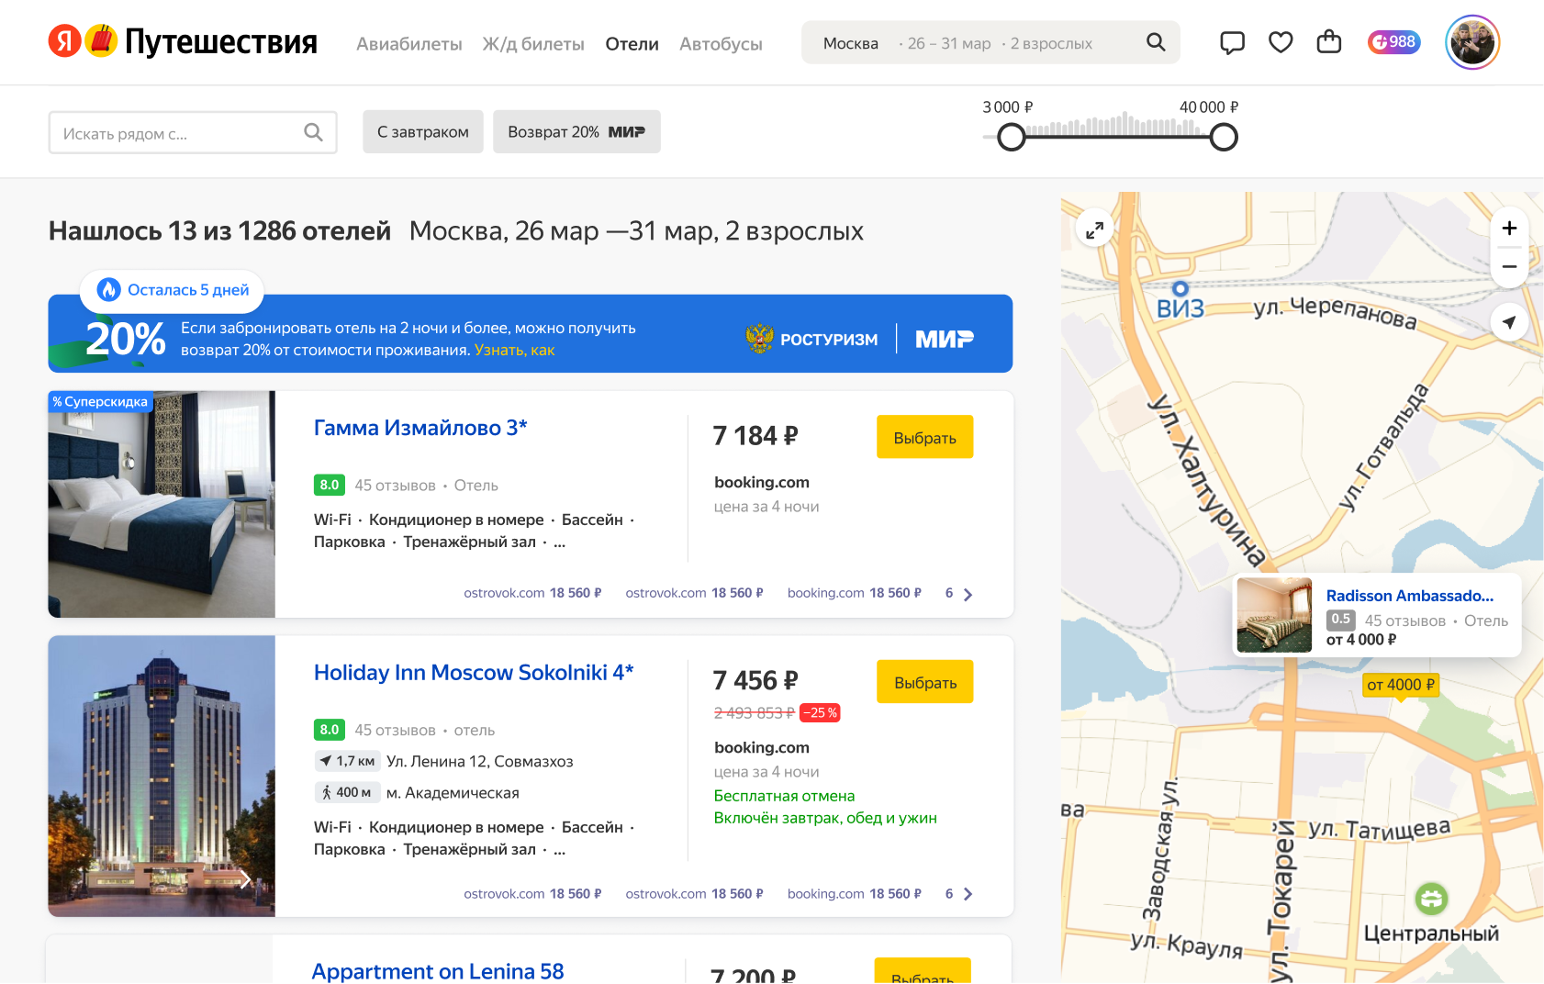Click the search magnifier in the top bar
Image resolution: width=1544 pixels, height=984 pixels.
tap(1156, 42)
